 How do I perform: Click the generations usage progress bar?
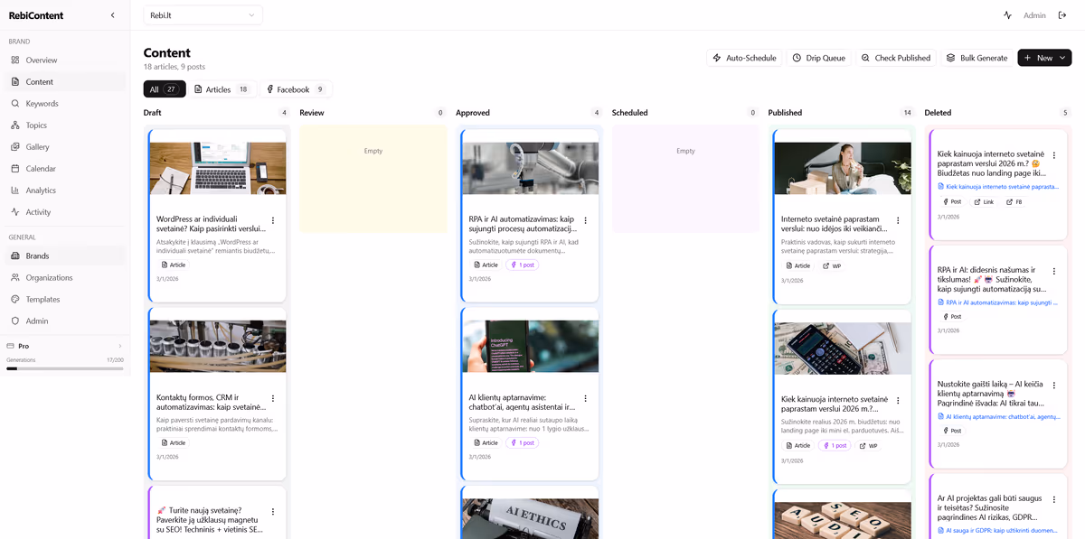pyautogui.click(x=65, y=368)
